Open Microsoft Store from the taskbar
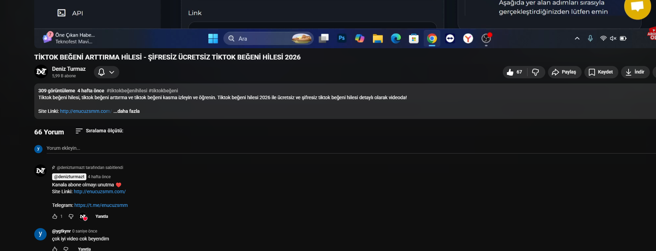Screen dimensions: 656x251 click(414, 38)
